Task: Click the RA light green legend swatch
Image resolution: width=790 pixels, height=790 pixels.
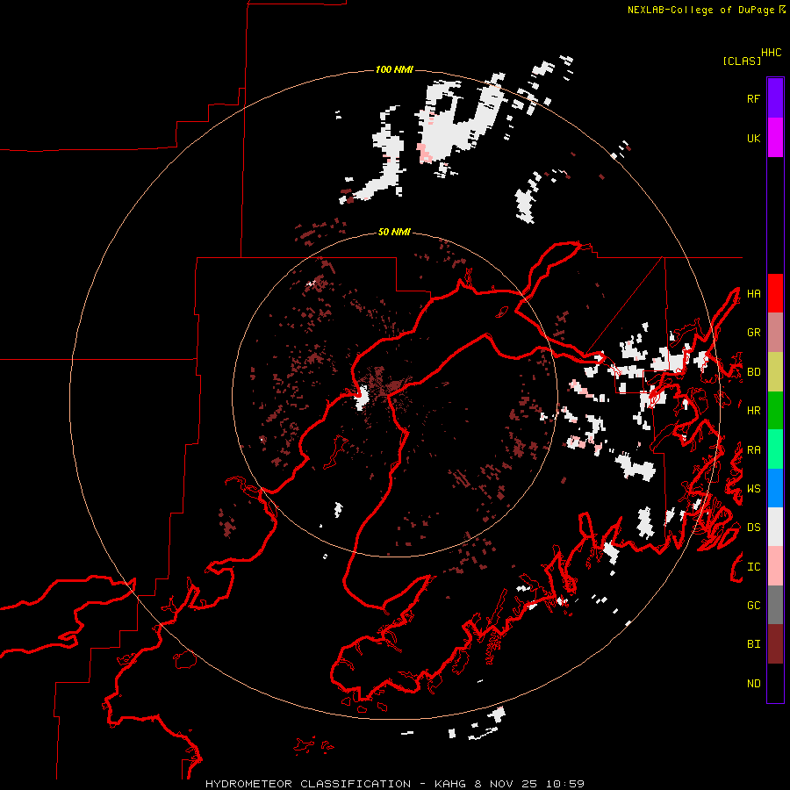Action: tap(775, 449)
